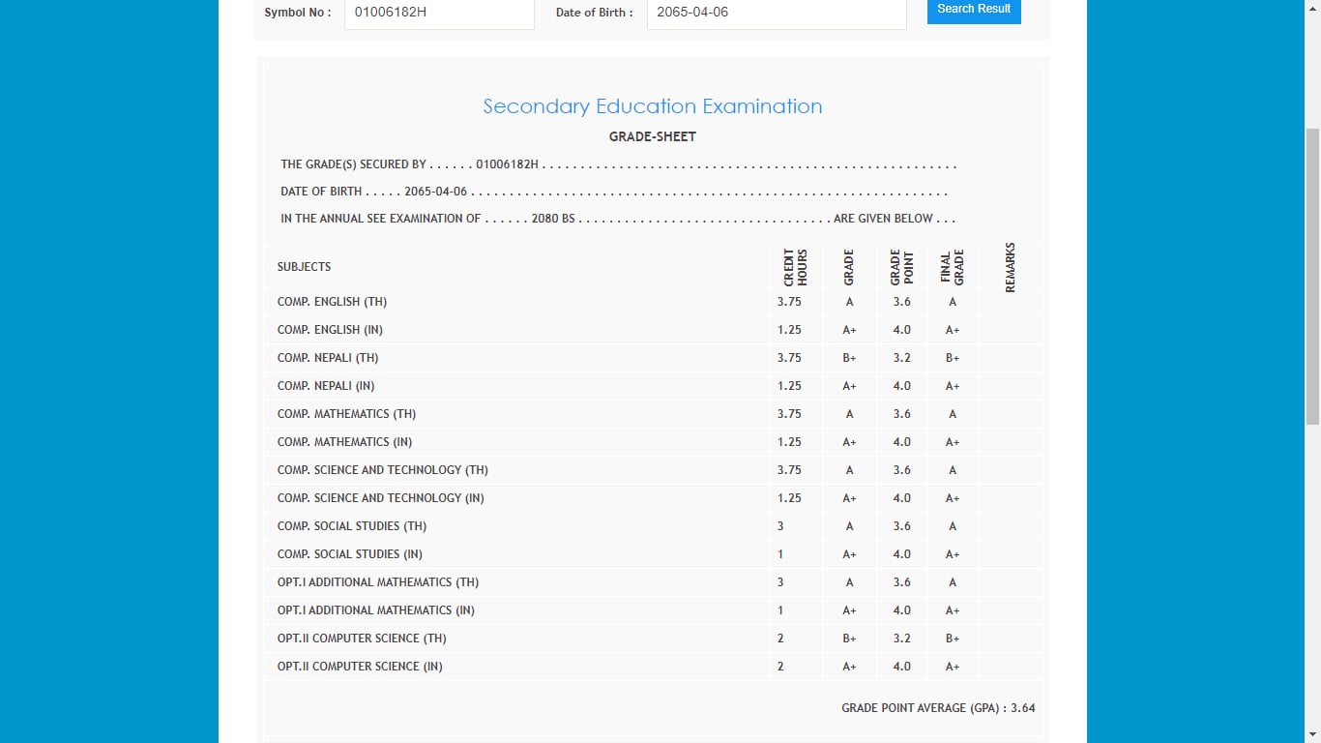Focus the Date of Birth input field
The image size is (1321, 743).
pyautogui.click(x=776, y=13)
